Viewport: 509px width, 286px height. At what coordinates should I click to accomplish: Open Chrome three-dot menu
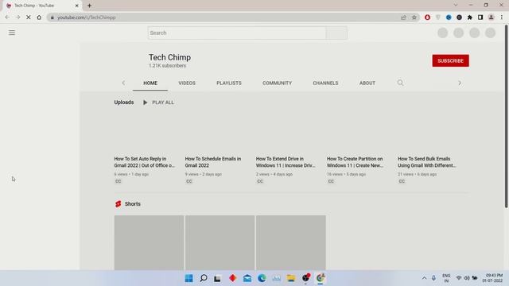pyautogui.click(x=502, y=17)
